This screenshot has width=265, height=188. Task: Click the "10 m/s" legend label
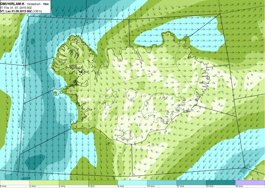[x=151, y=186]
